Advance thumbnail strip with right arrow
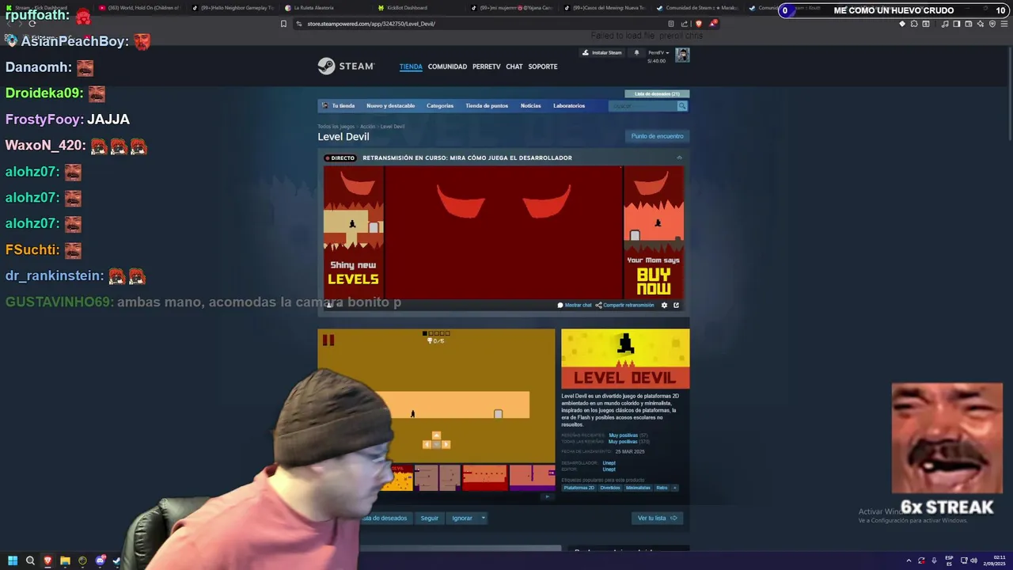The image size is (1013, 570). (547, 497)
